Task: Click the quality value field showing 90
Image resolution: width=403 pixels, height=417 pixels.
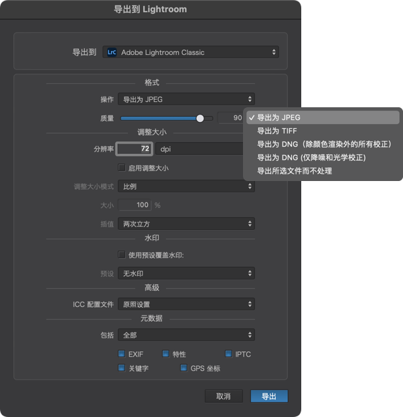Action: coord(230,118)
